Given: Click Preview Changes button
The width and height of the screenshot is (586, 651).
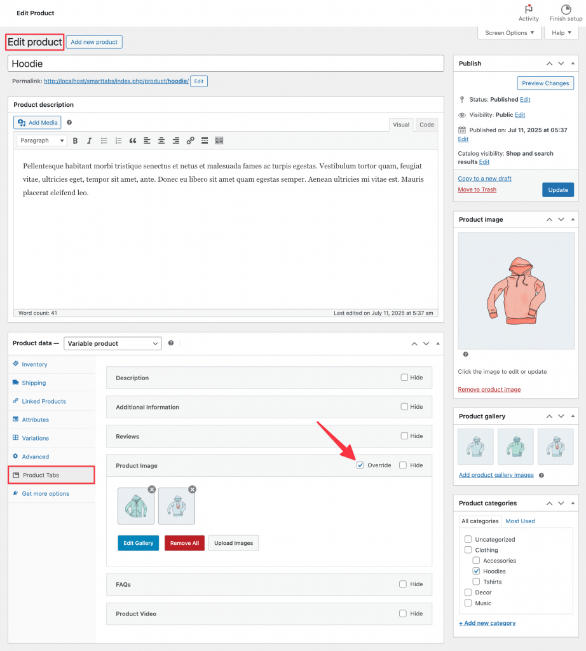Looking at the screenshot, I should pyautogui.click(x=545, y=83).
